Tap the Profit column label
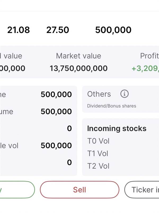The width and height of the screenshot is (159, 213). (x=149, y=56)
